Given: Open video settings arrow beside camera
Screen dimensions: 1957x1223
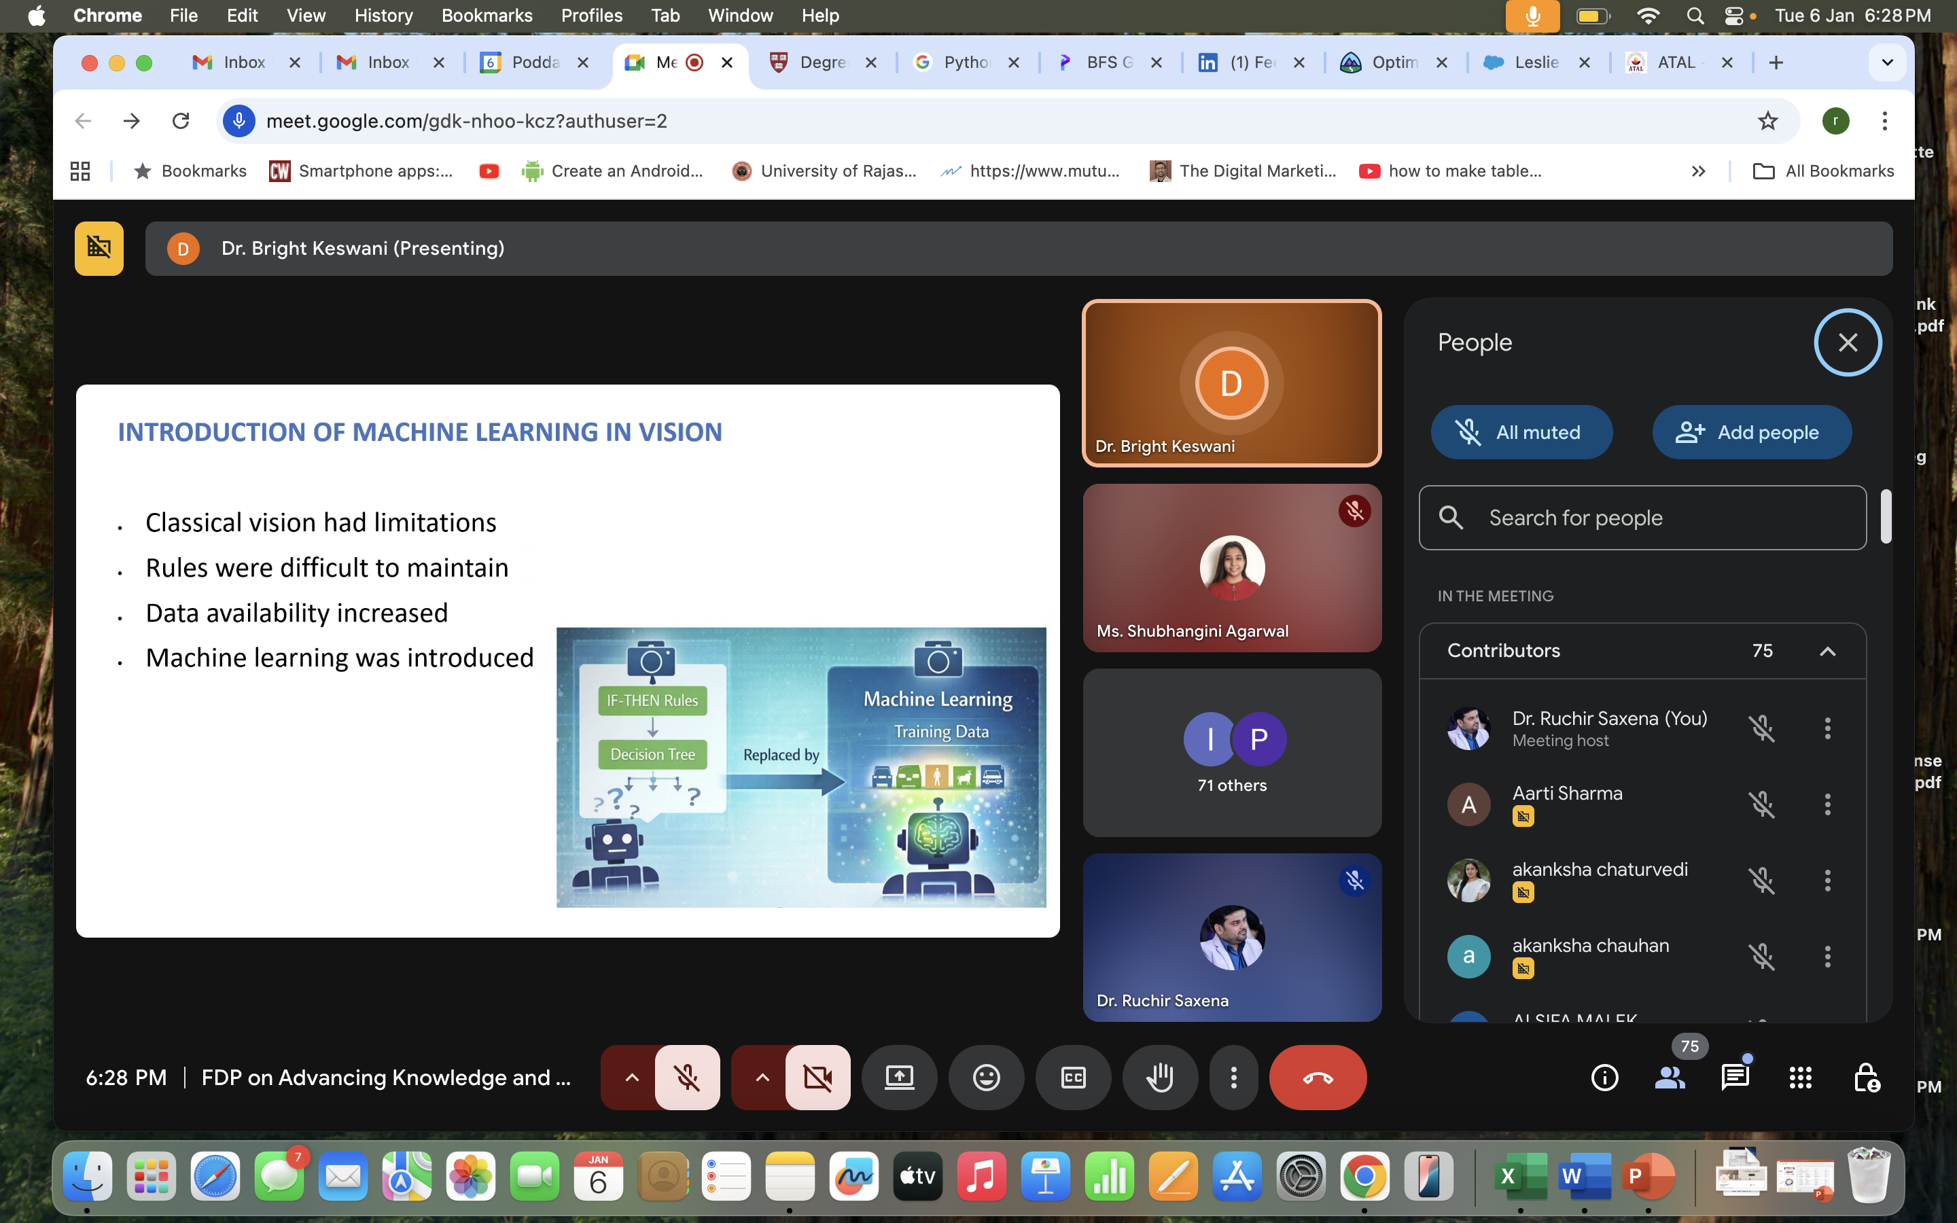Looking at the screenshot, I should 762,1078.
